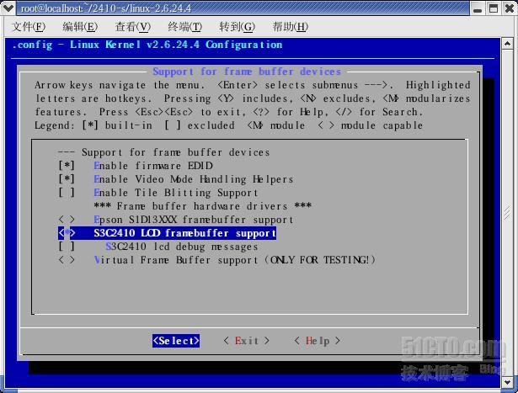
Task: Click 'S3C2410 LCD framebuffer support' highlighted row
Action: coord(167,233)
